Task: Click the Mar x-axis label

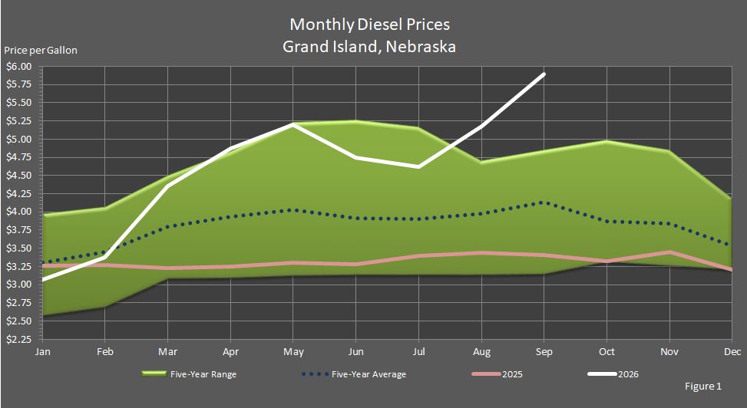Action: pyautogui.click(x=167, y=352)
